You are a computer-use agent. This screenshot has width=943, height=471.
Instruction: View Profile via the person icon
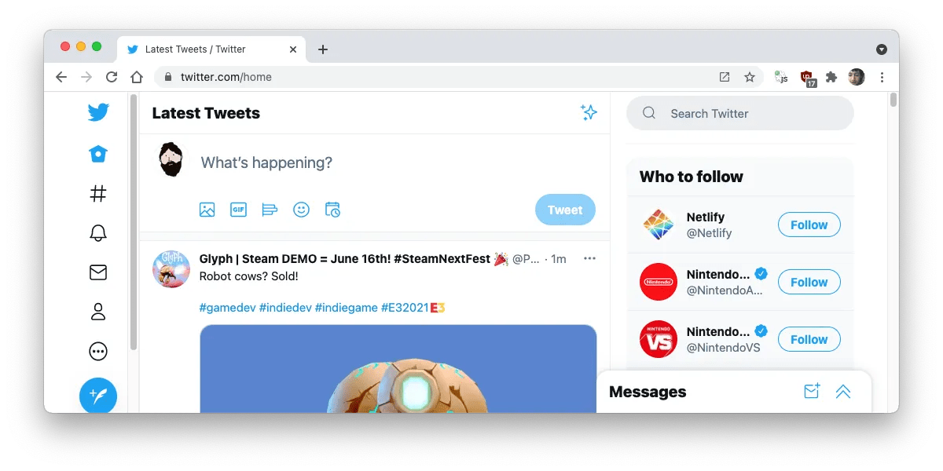click(x=98, y=312)
